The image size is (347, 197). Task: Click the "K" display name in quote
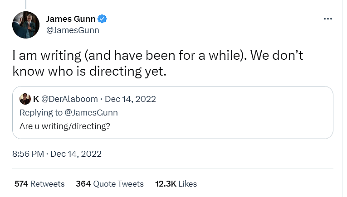[x=36, y=100]
